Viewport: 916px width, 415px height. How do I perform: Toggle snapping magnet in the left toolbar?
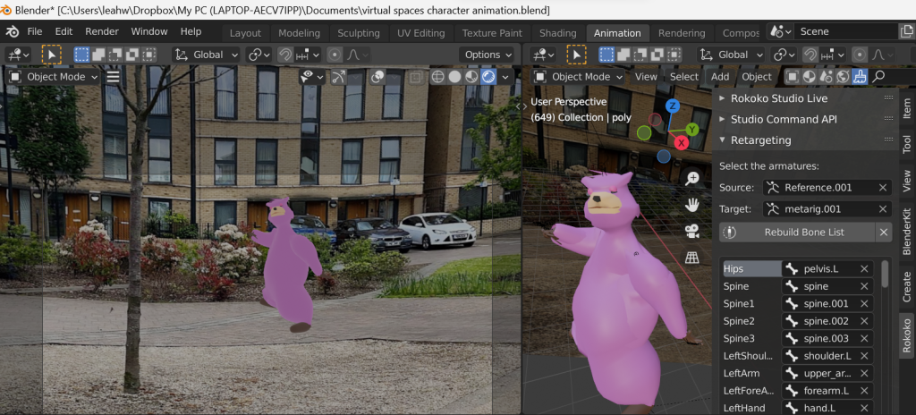pos(285,55)
